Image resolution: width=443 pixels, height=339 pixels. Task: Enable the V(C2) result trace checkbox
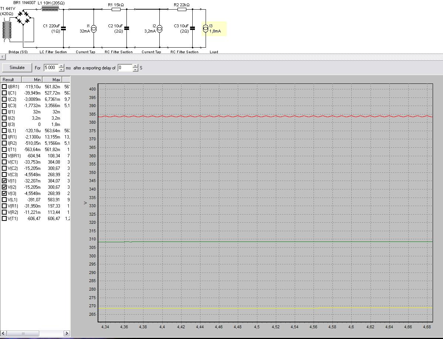pos(4,168)
